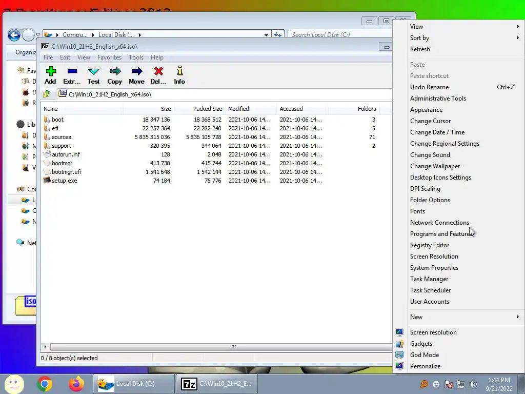Click the network tray icon
Image resolution: width=525 pixels, height=394 pixels.
(461, 384)
